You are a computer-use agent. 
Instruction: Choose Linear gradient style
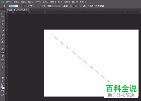(25, 6)
